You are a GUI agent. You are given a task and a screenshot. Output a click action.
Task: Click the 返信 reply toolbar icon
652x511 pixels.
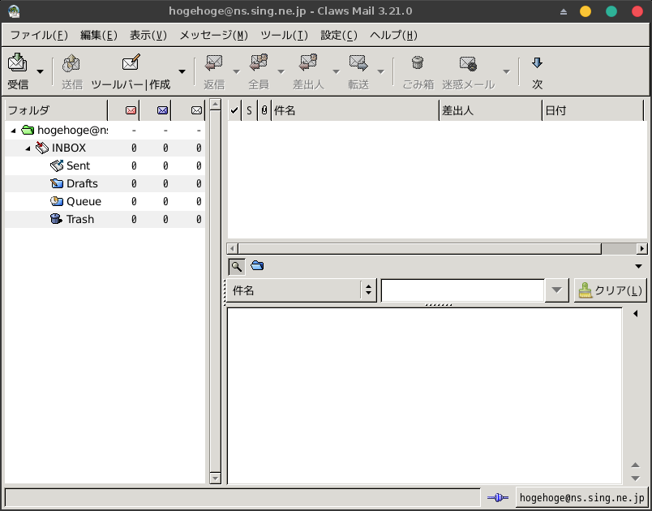[x=214, y=63]
